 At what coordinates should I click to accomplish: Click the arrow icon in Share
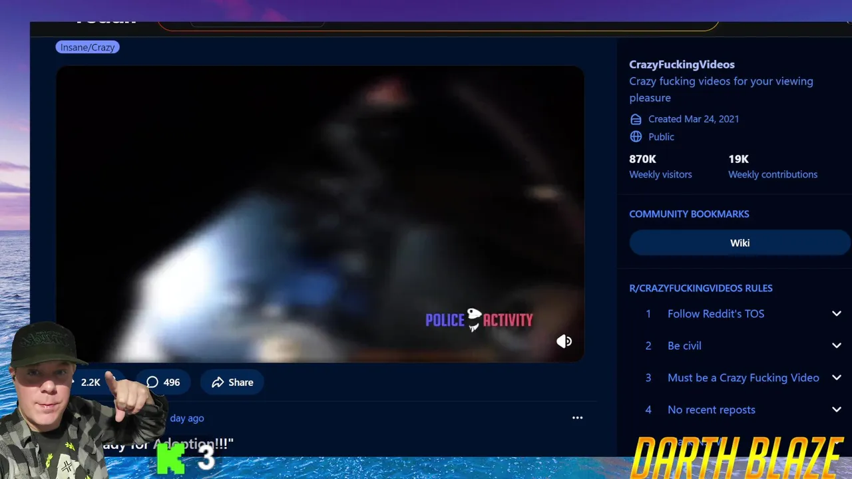[x=218, y=382]
